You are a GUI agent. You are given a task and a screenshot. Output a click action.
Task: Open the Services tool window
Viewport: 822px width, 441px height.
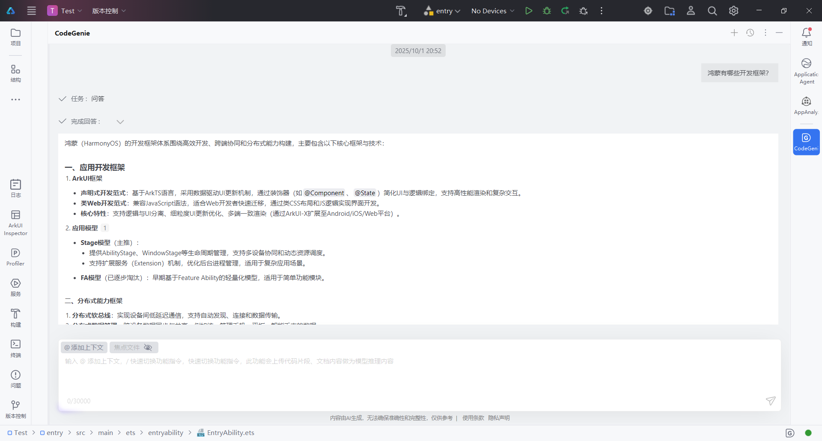[16, 288]
